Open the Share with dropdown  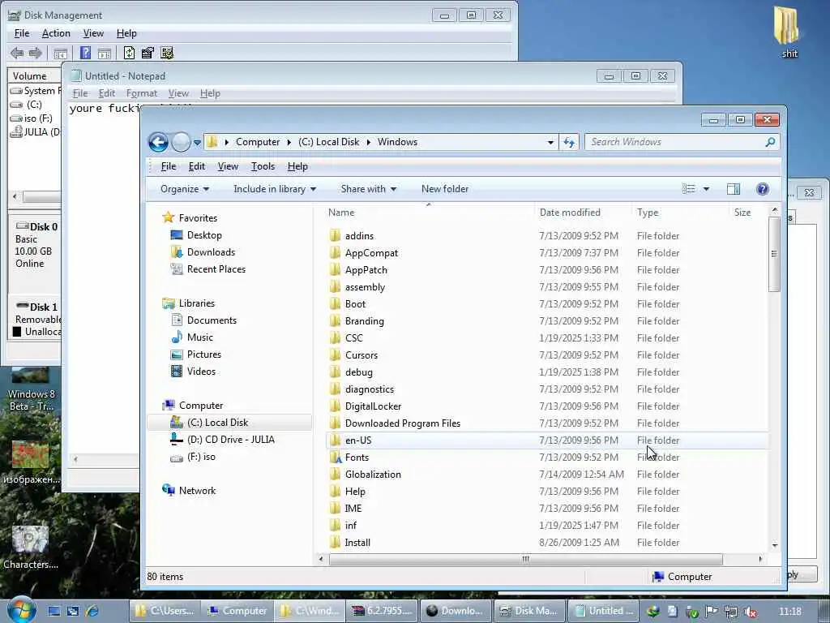(369, 189)
